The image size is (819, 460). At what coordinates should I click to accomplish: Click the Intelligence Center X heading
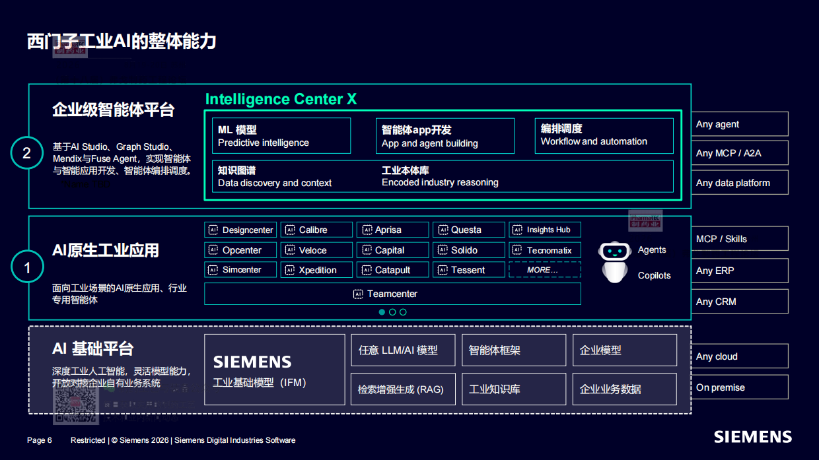(x=281, y=99)
